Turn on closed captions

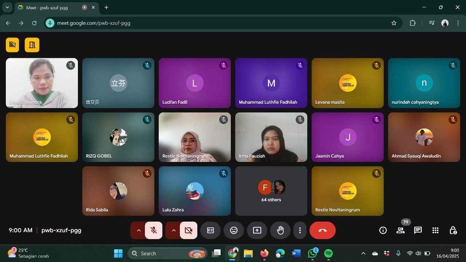pyautogui.click(x=210, y=230)
